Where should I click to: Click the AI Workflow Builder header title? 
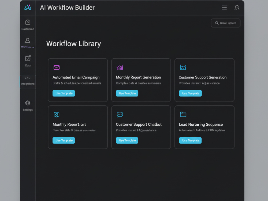(x=67, y=8)
